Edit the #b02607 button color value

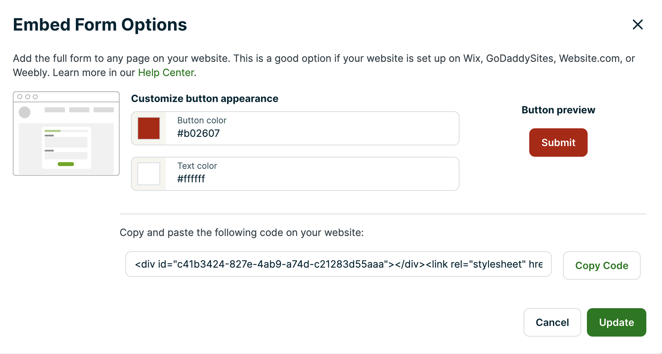coord(198,133)
